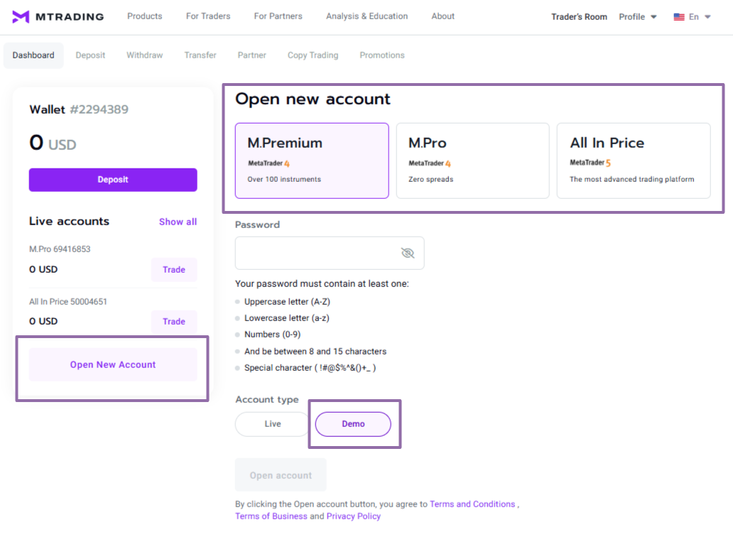Click the MTrading logo

coord(58,17)
